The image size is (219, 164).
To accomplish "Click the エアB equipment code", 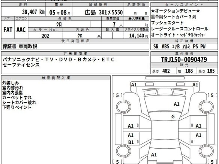I will [x=176, y=46].
